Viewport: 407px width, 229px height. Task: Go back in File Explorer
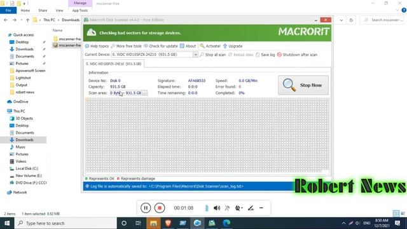click(x=6, y=20)
